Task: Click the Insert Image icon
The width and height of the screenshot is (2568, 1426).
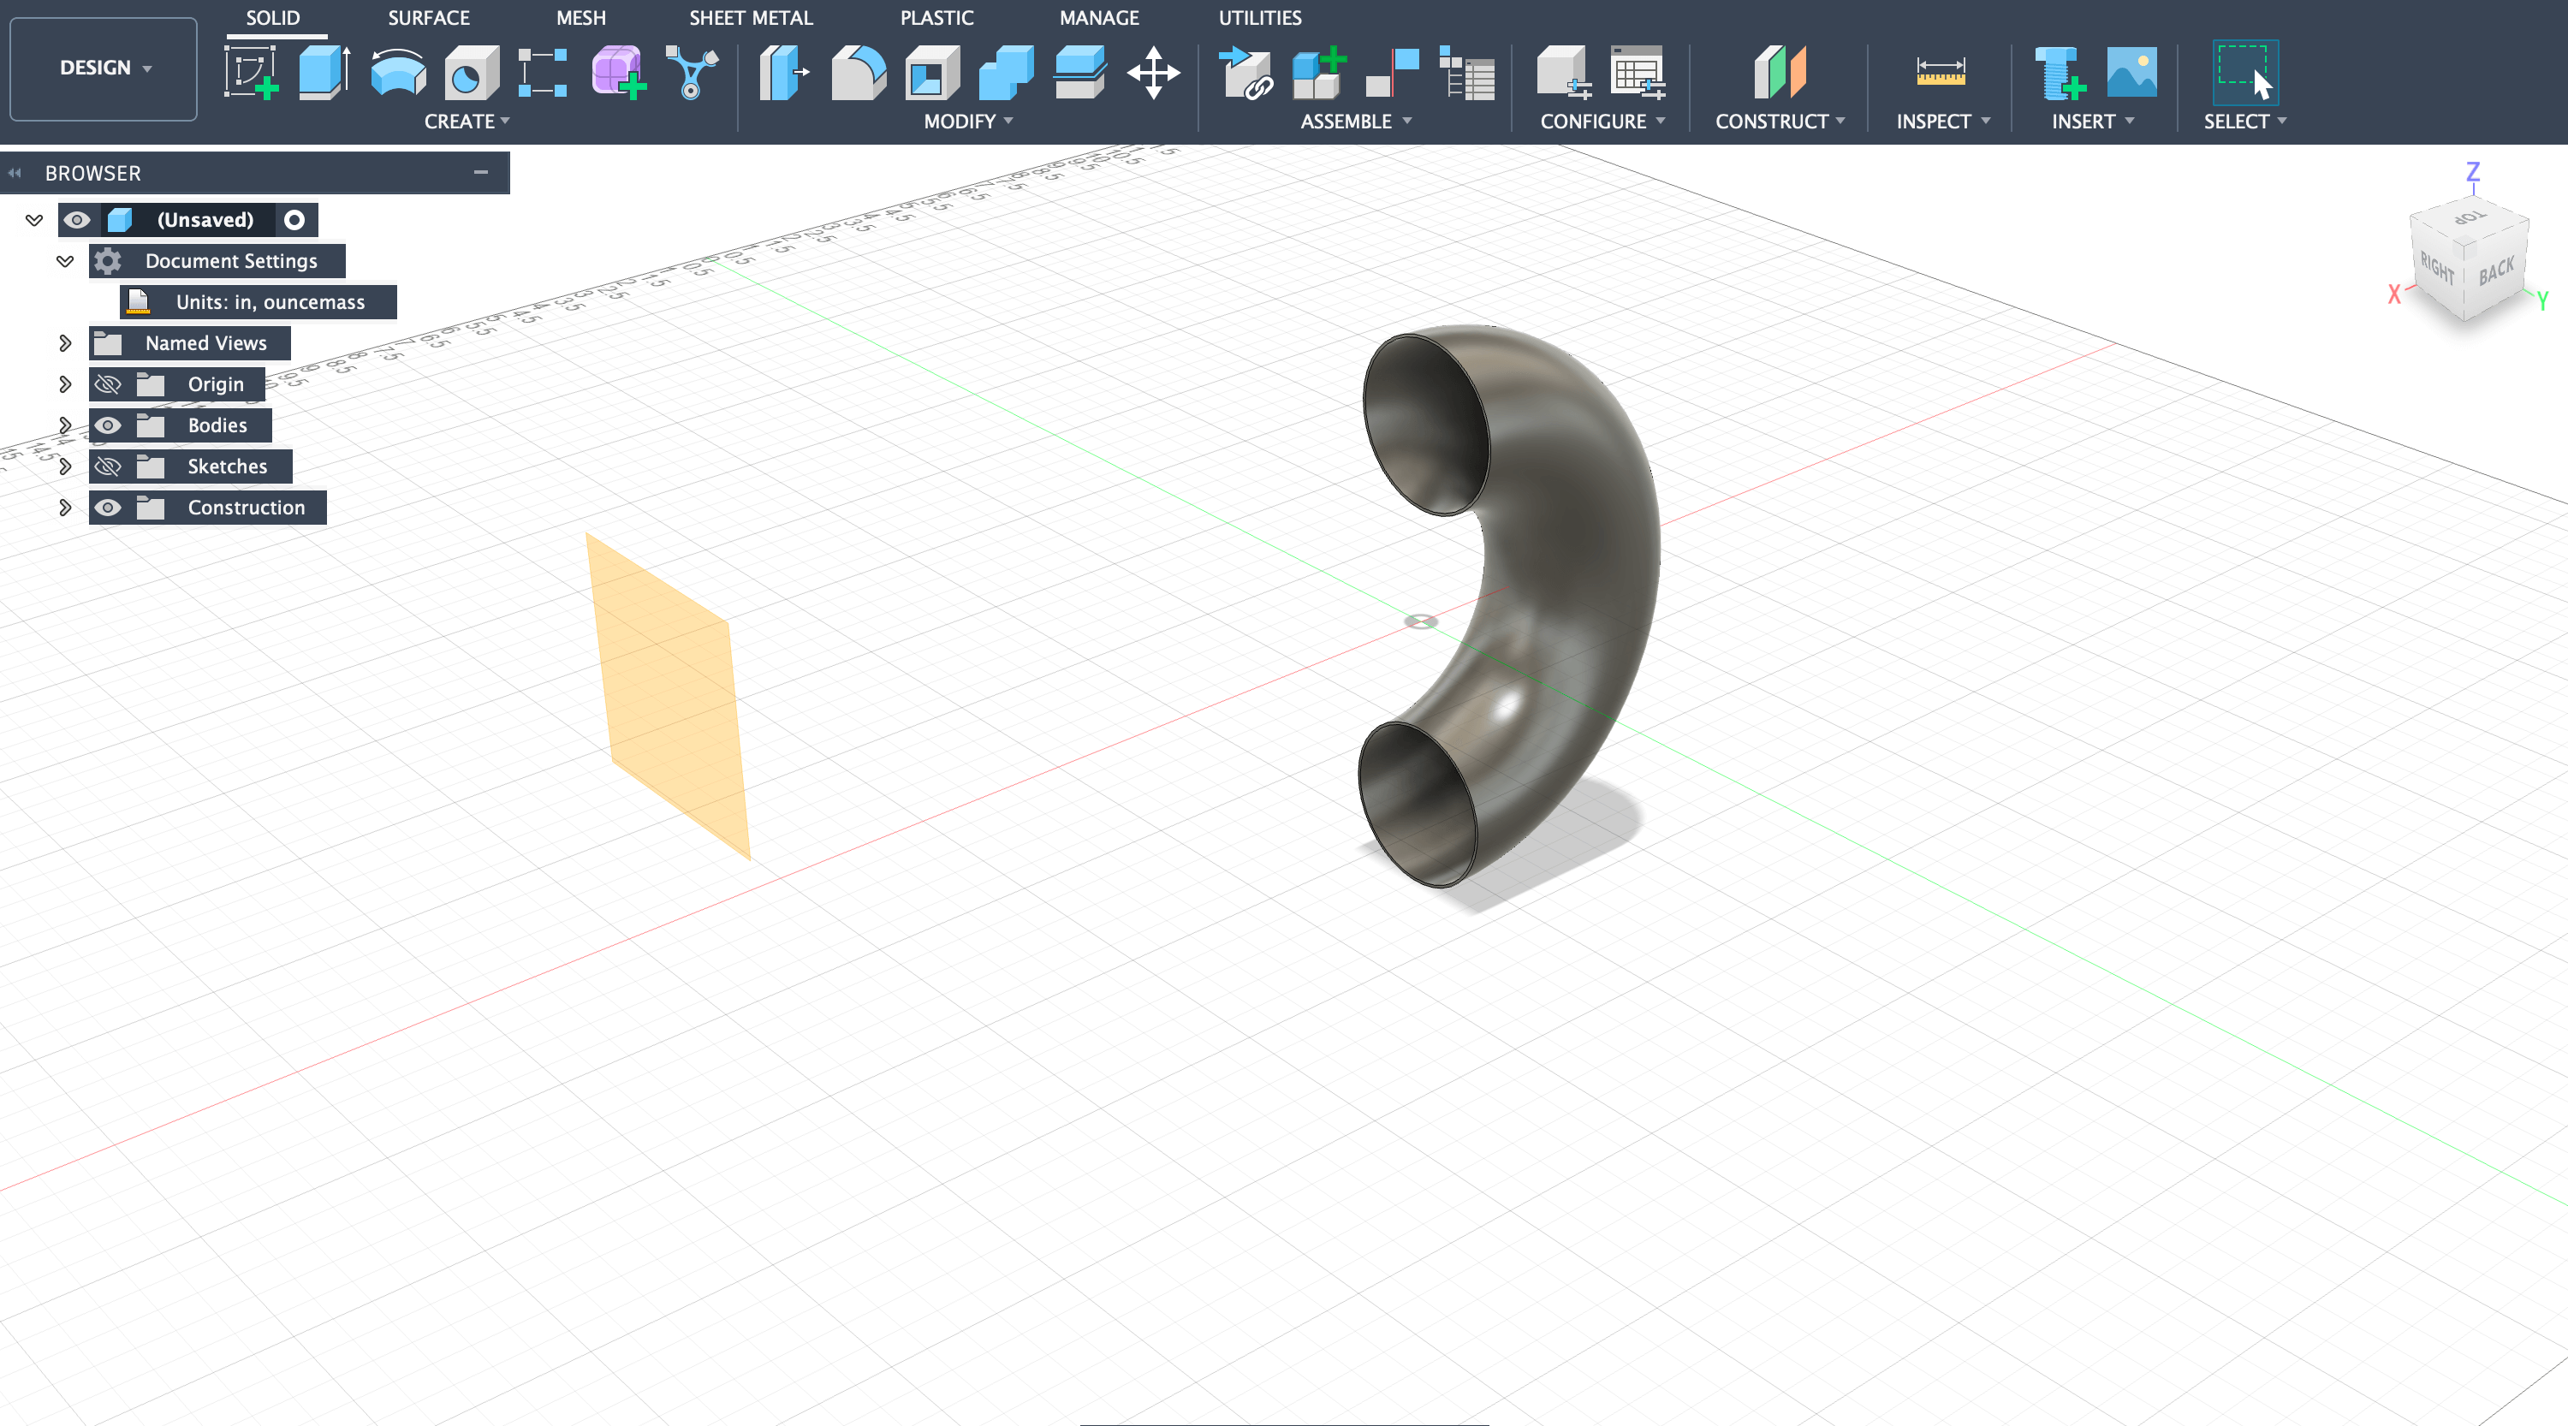Action: [x=2131, y=73]
